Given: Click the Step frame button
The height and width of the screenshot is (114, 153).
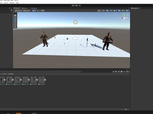Looking at the screenshot, I should (80, 5).
